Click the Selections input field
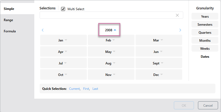The height and width of the screenshot is (112, 221). point(107,15)
